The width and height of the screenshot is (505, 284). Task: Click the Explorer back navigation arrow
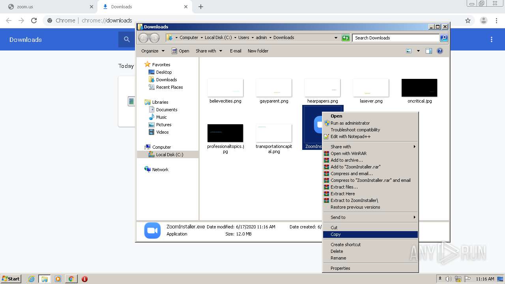point(143,38)
